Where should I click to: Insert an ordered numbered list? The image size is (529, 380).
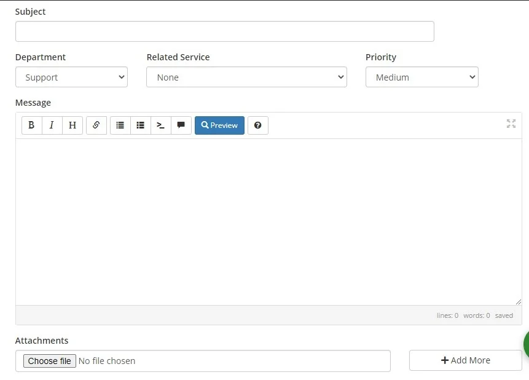click(x=140, y=125)
